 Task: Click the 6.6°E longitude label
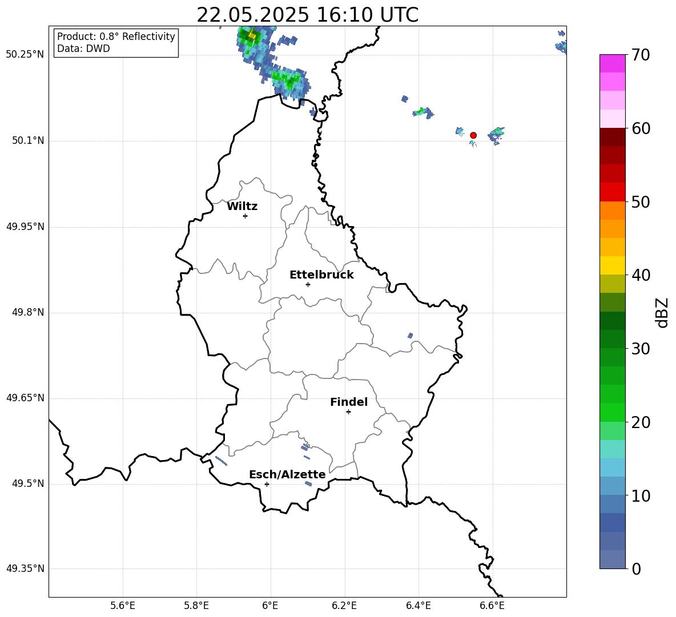point(492,606)
